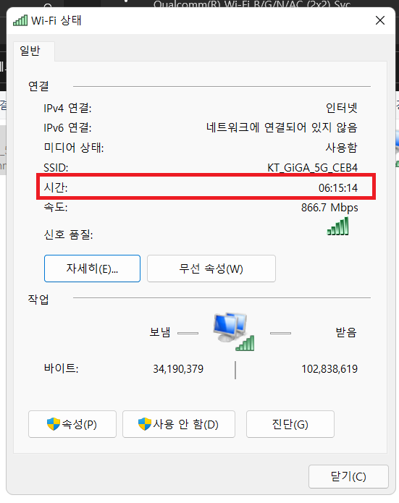Viewport: 399px width, 503px height.
Task: Click the IPv6 value 네트워크에 연결되어 있지 않음
Action: coord(282,127)
